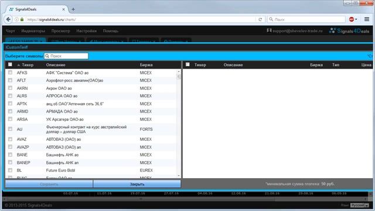Click the Закрыть button
Viewport: 375px width, 211px height.
pos(137,184)
